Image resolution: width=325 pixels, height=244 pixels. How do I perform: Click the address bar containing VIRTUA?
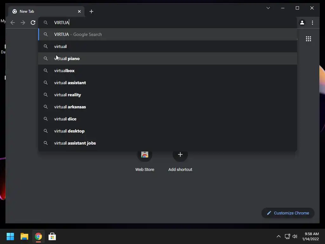[x=168, y=23]
